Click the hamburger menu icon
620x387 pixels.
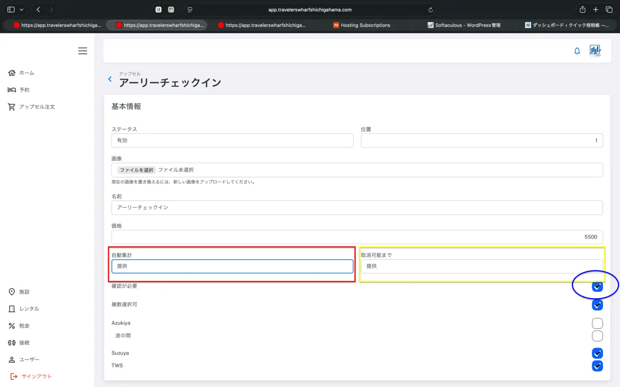pos(82,51)
